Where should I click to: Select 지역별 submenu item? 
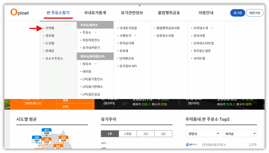(x=50, y=28)
